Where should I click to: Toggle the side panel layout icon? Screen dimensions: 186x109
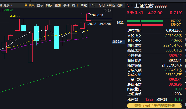tap(110, 10)
